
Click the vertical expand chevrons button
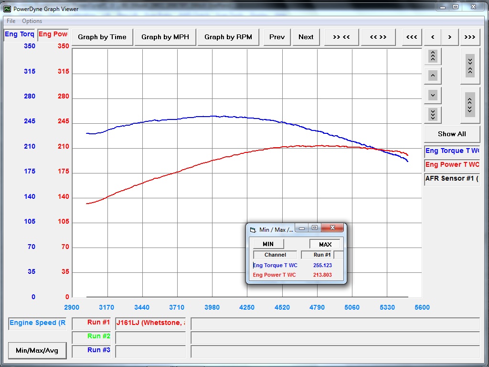470,105
